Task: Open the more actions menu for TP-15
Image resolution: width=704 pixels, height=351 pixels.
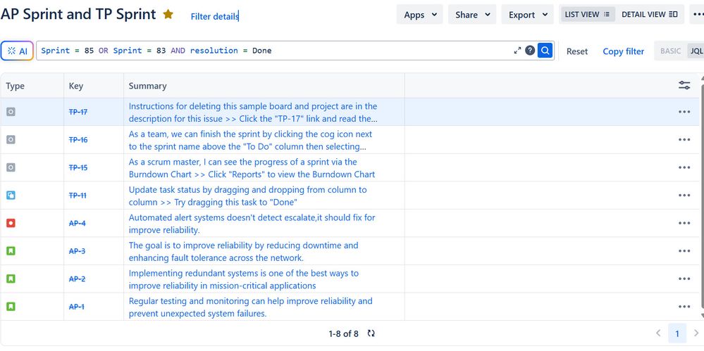Action: (x=684, y=167)
